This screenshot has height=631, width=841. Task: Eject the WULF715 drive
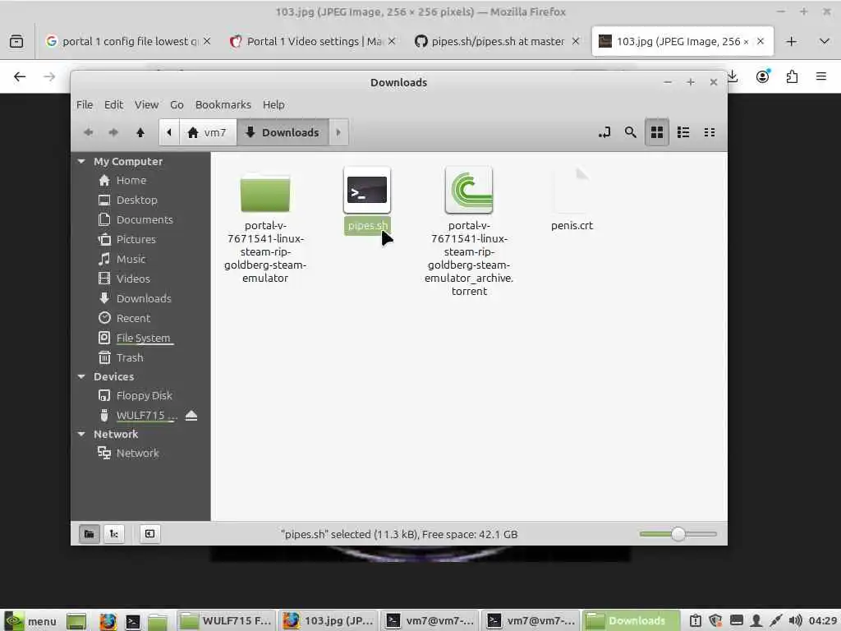tap(191, 415)
